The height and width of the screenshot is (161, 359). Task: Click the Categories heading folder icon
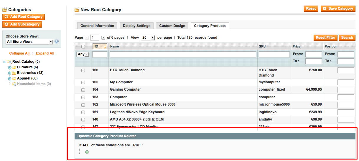click(5, 10)
